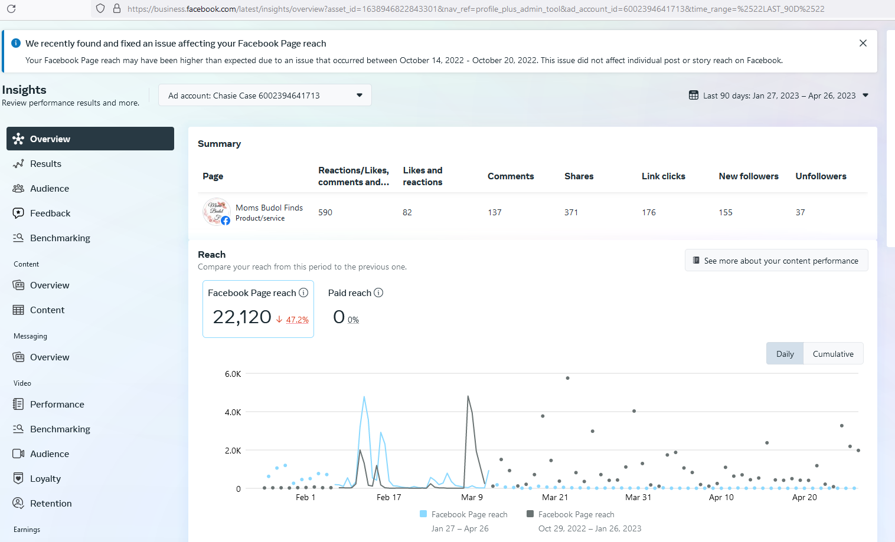Screen dimensions: 895x542
Task: Click the Video Audience camera icon
Action: tap(18, 454)
